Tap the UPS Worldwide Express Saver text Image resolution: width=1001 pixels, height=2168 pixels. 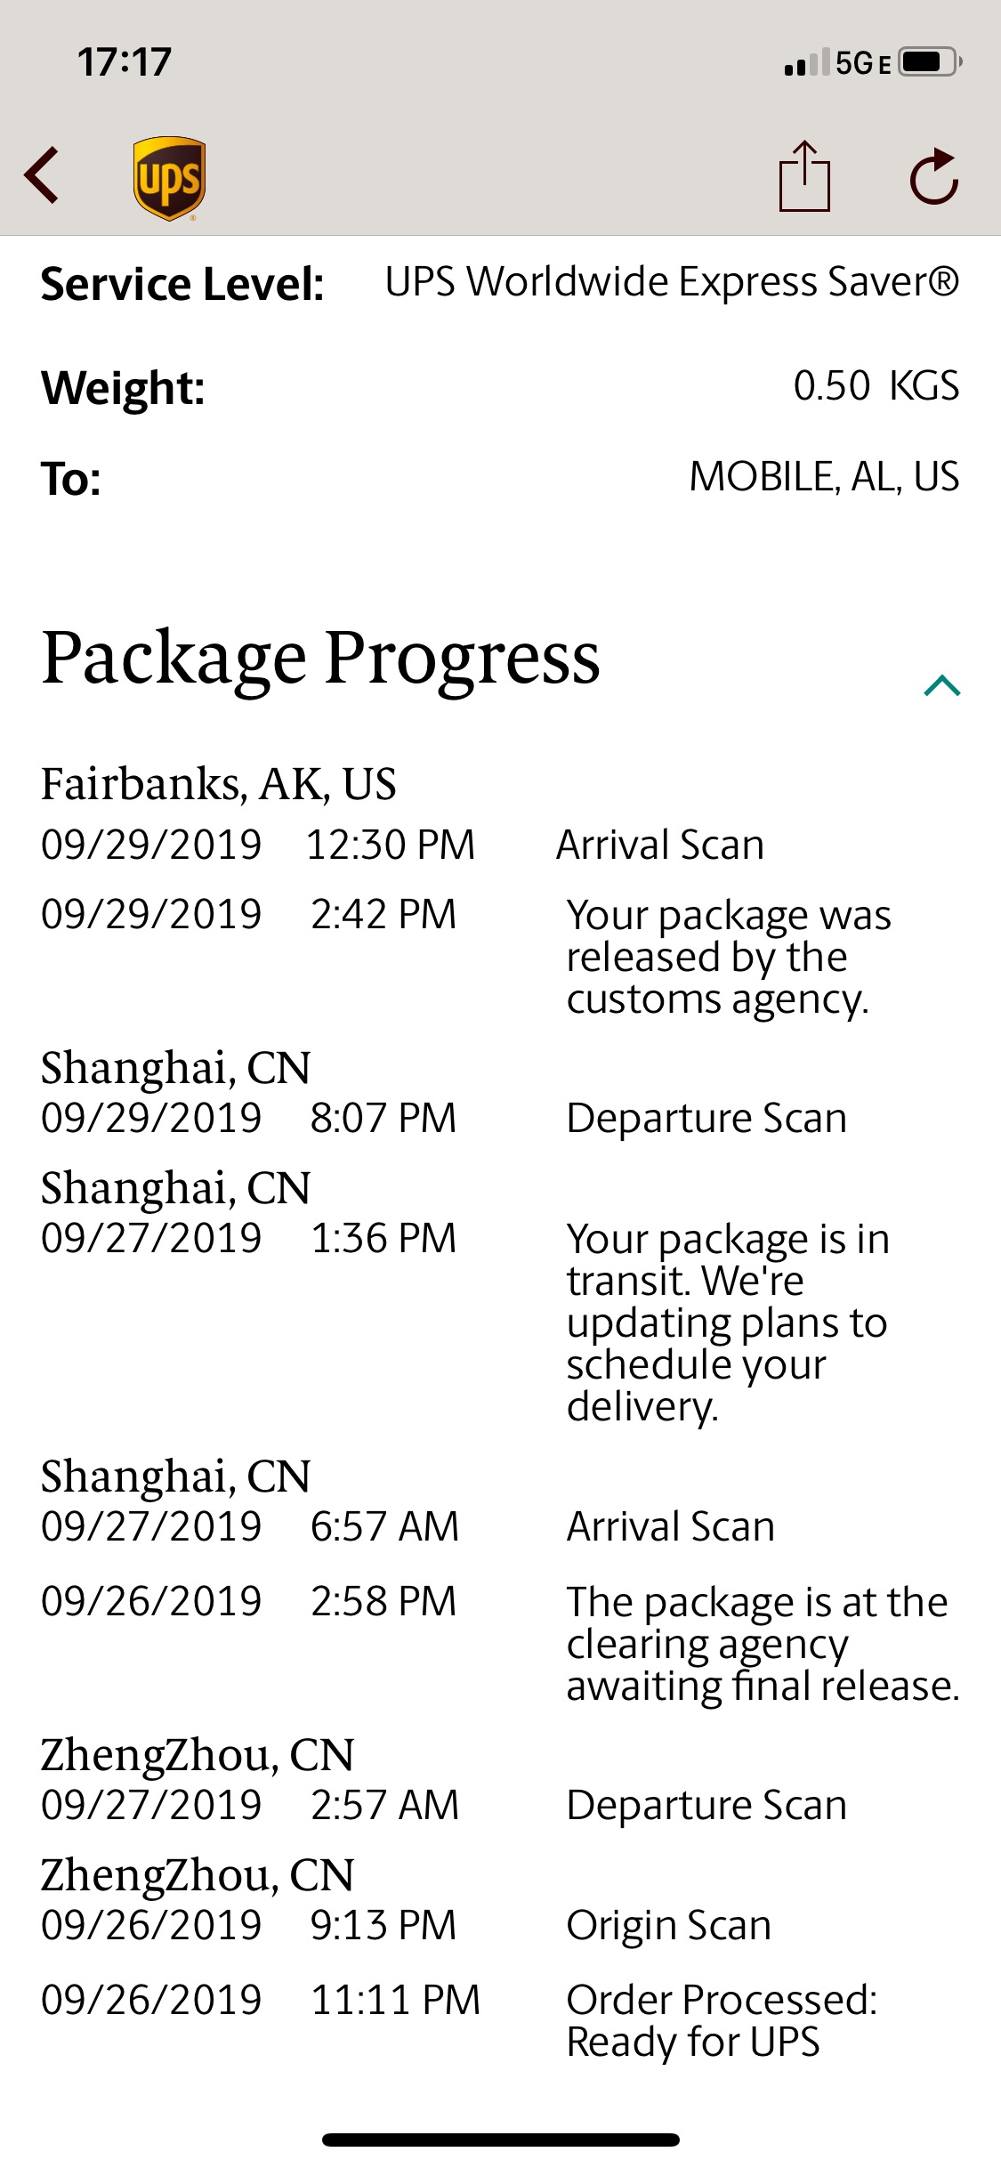[x=672, y=282]
